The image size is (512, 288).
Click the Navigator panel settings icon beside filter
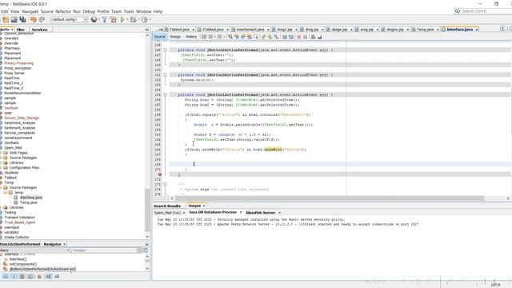(146, 250)
